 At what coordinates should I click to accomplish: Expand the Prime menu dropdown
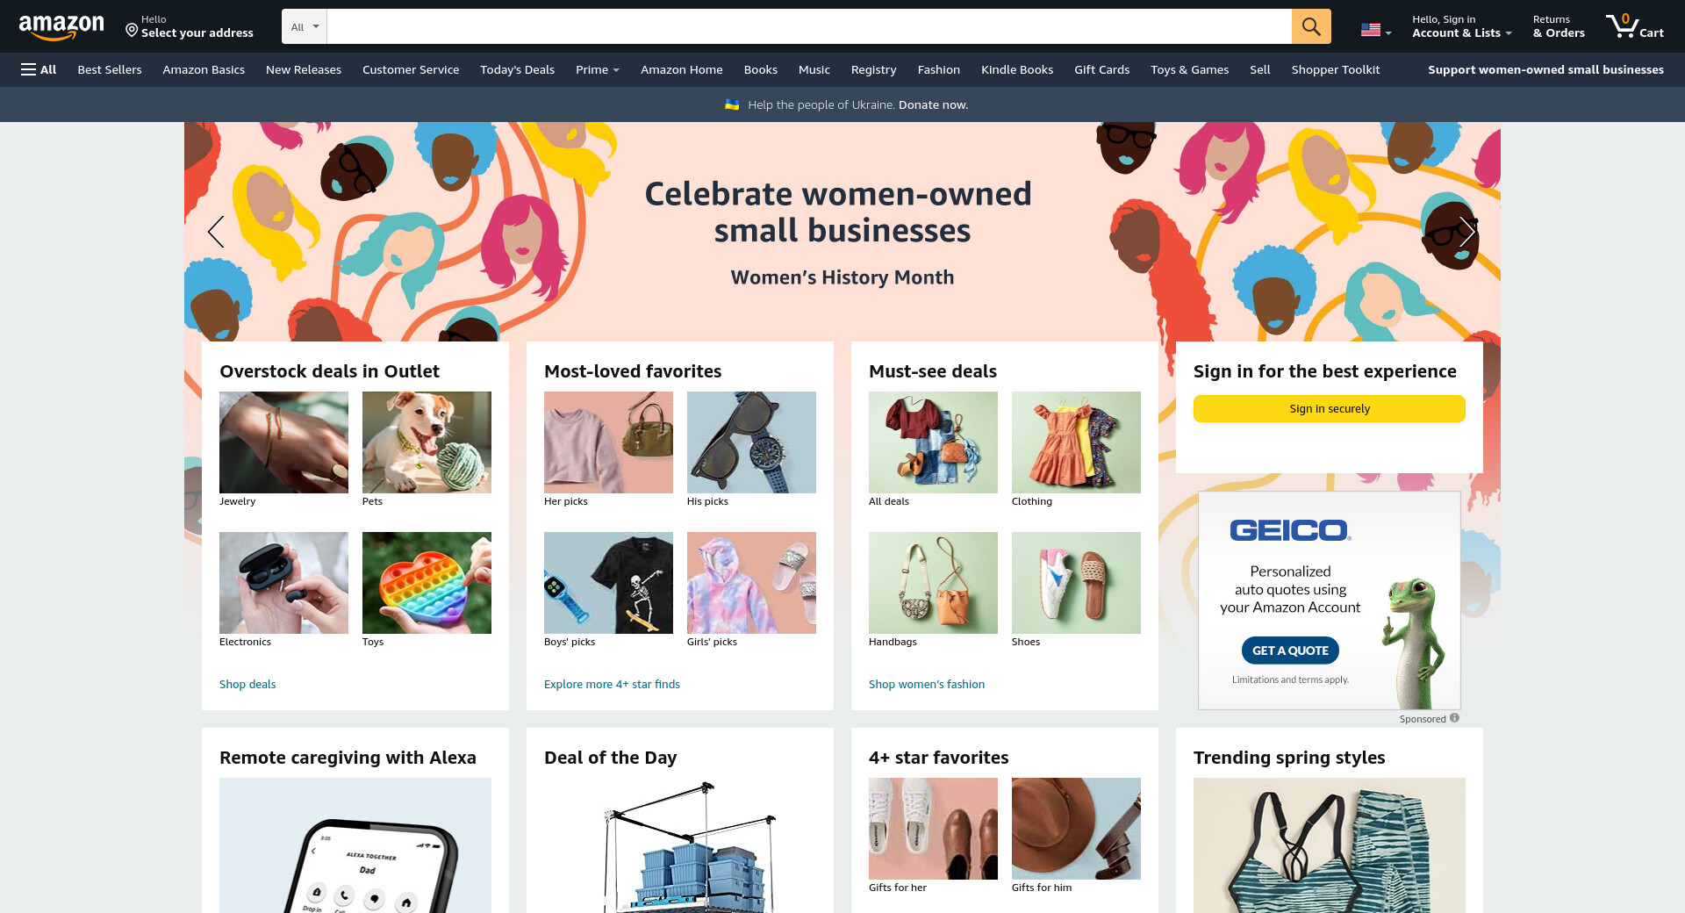[x=597, y=69]
